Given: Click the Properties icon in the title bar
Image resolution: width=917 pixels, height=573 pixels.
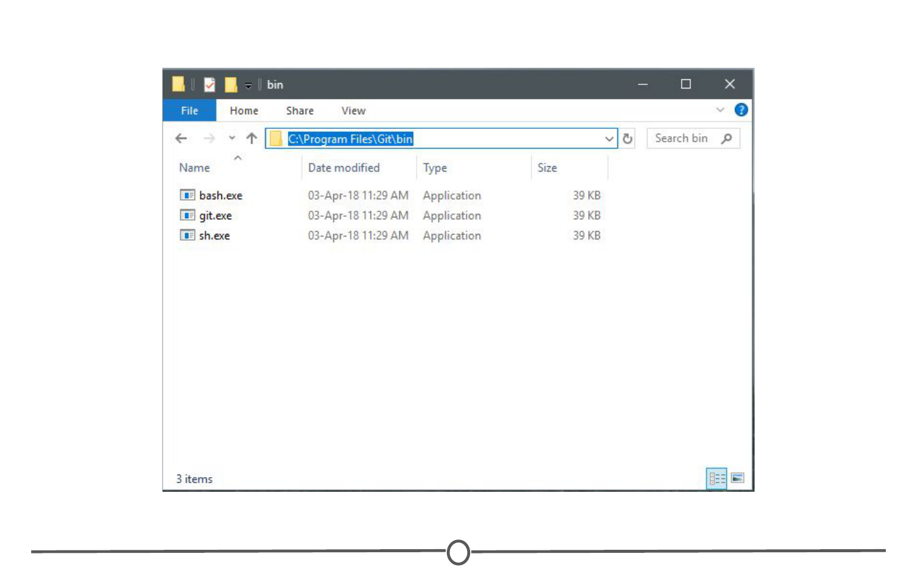Looking at the screenshot, I should click(210, 84).
